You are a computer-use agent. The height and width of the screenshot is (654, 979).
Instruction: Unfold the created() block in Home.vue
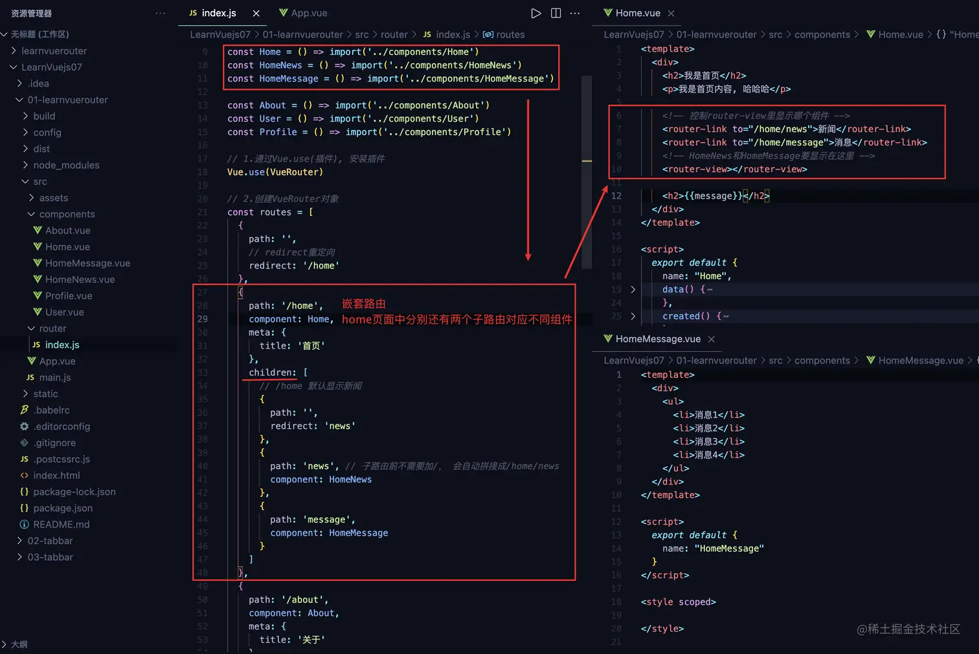coord(633,316)
